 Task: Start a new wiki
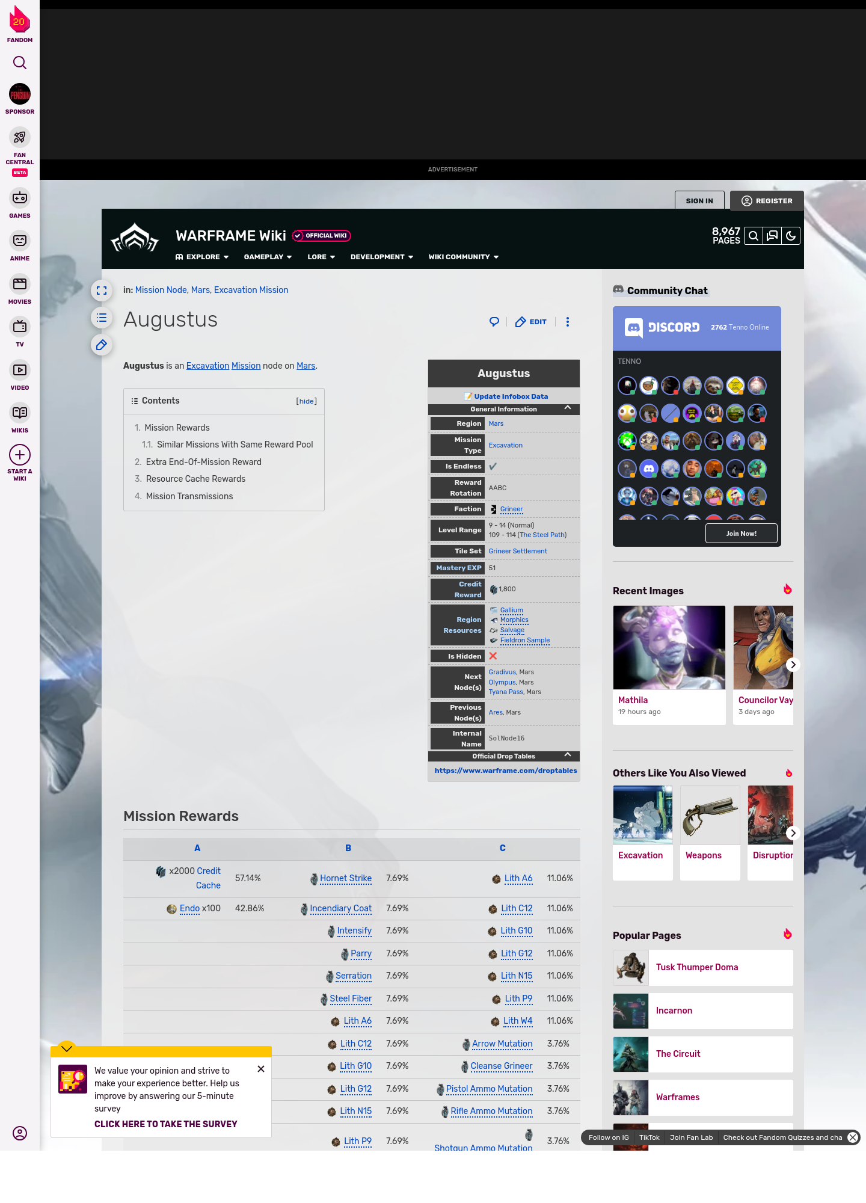20,463
